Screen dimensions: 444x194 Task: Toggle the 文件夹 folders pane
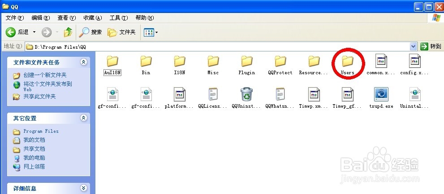[122, 32]
